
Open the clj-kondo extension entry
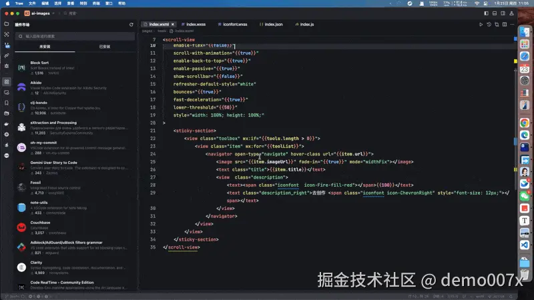click(75, 108)
